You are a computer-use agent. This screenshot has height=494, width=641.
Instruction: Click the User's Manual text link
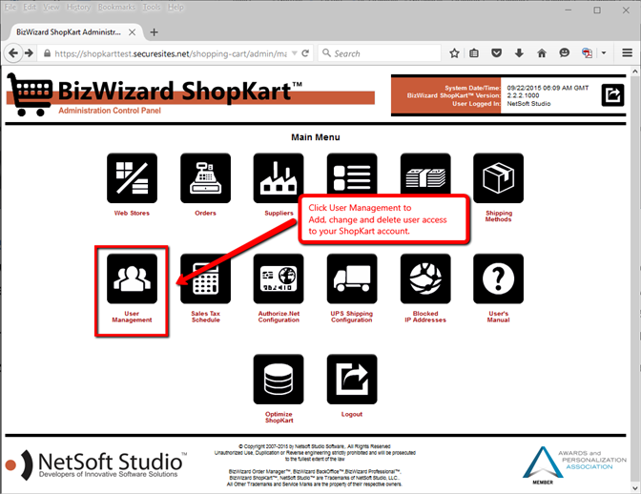498,317
